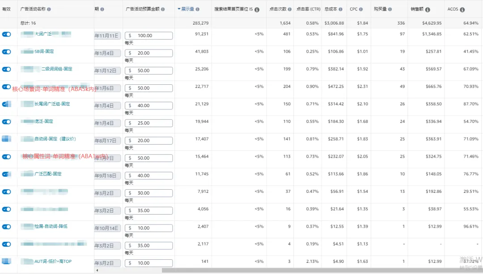Click the 广告活动名称 column info icon

[x=49, y=8]
